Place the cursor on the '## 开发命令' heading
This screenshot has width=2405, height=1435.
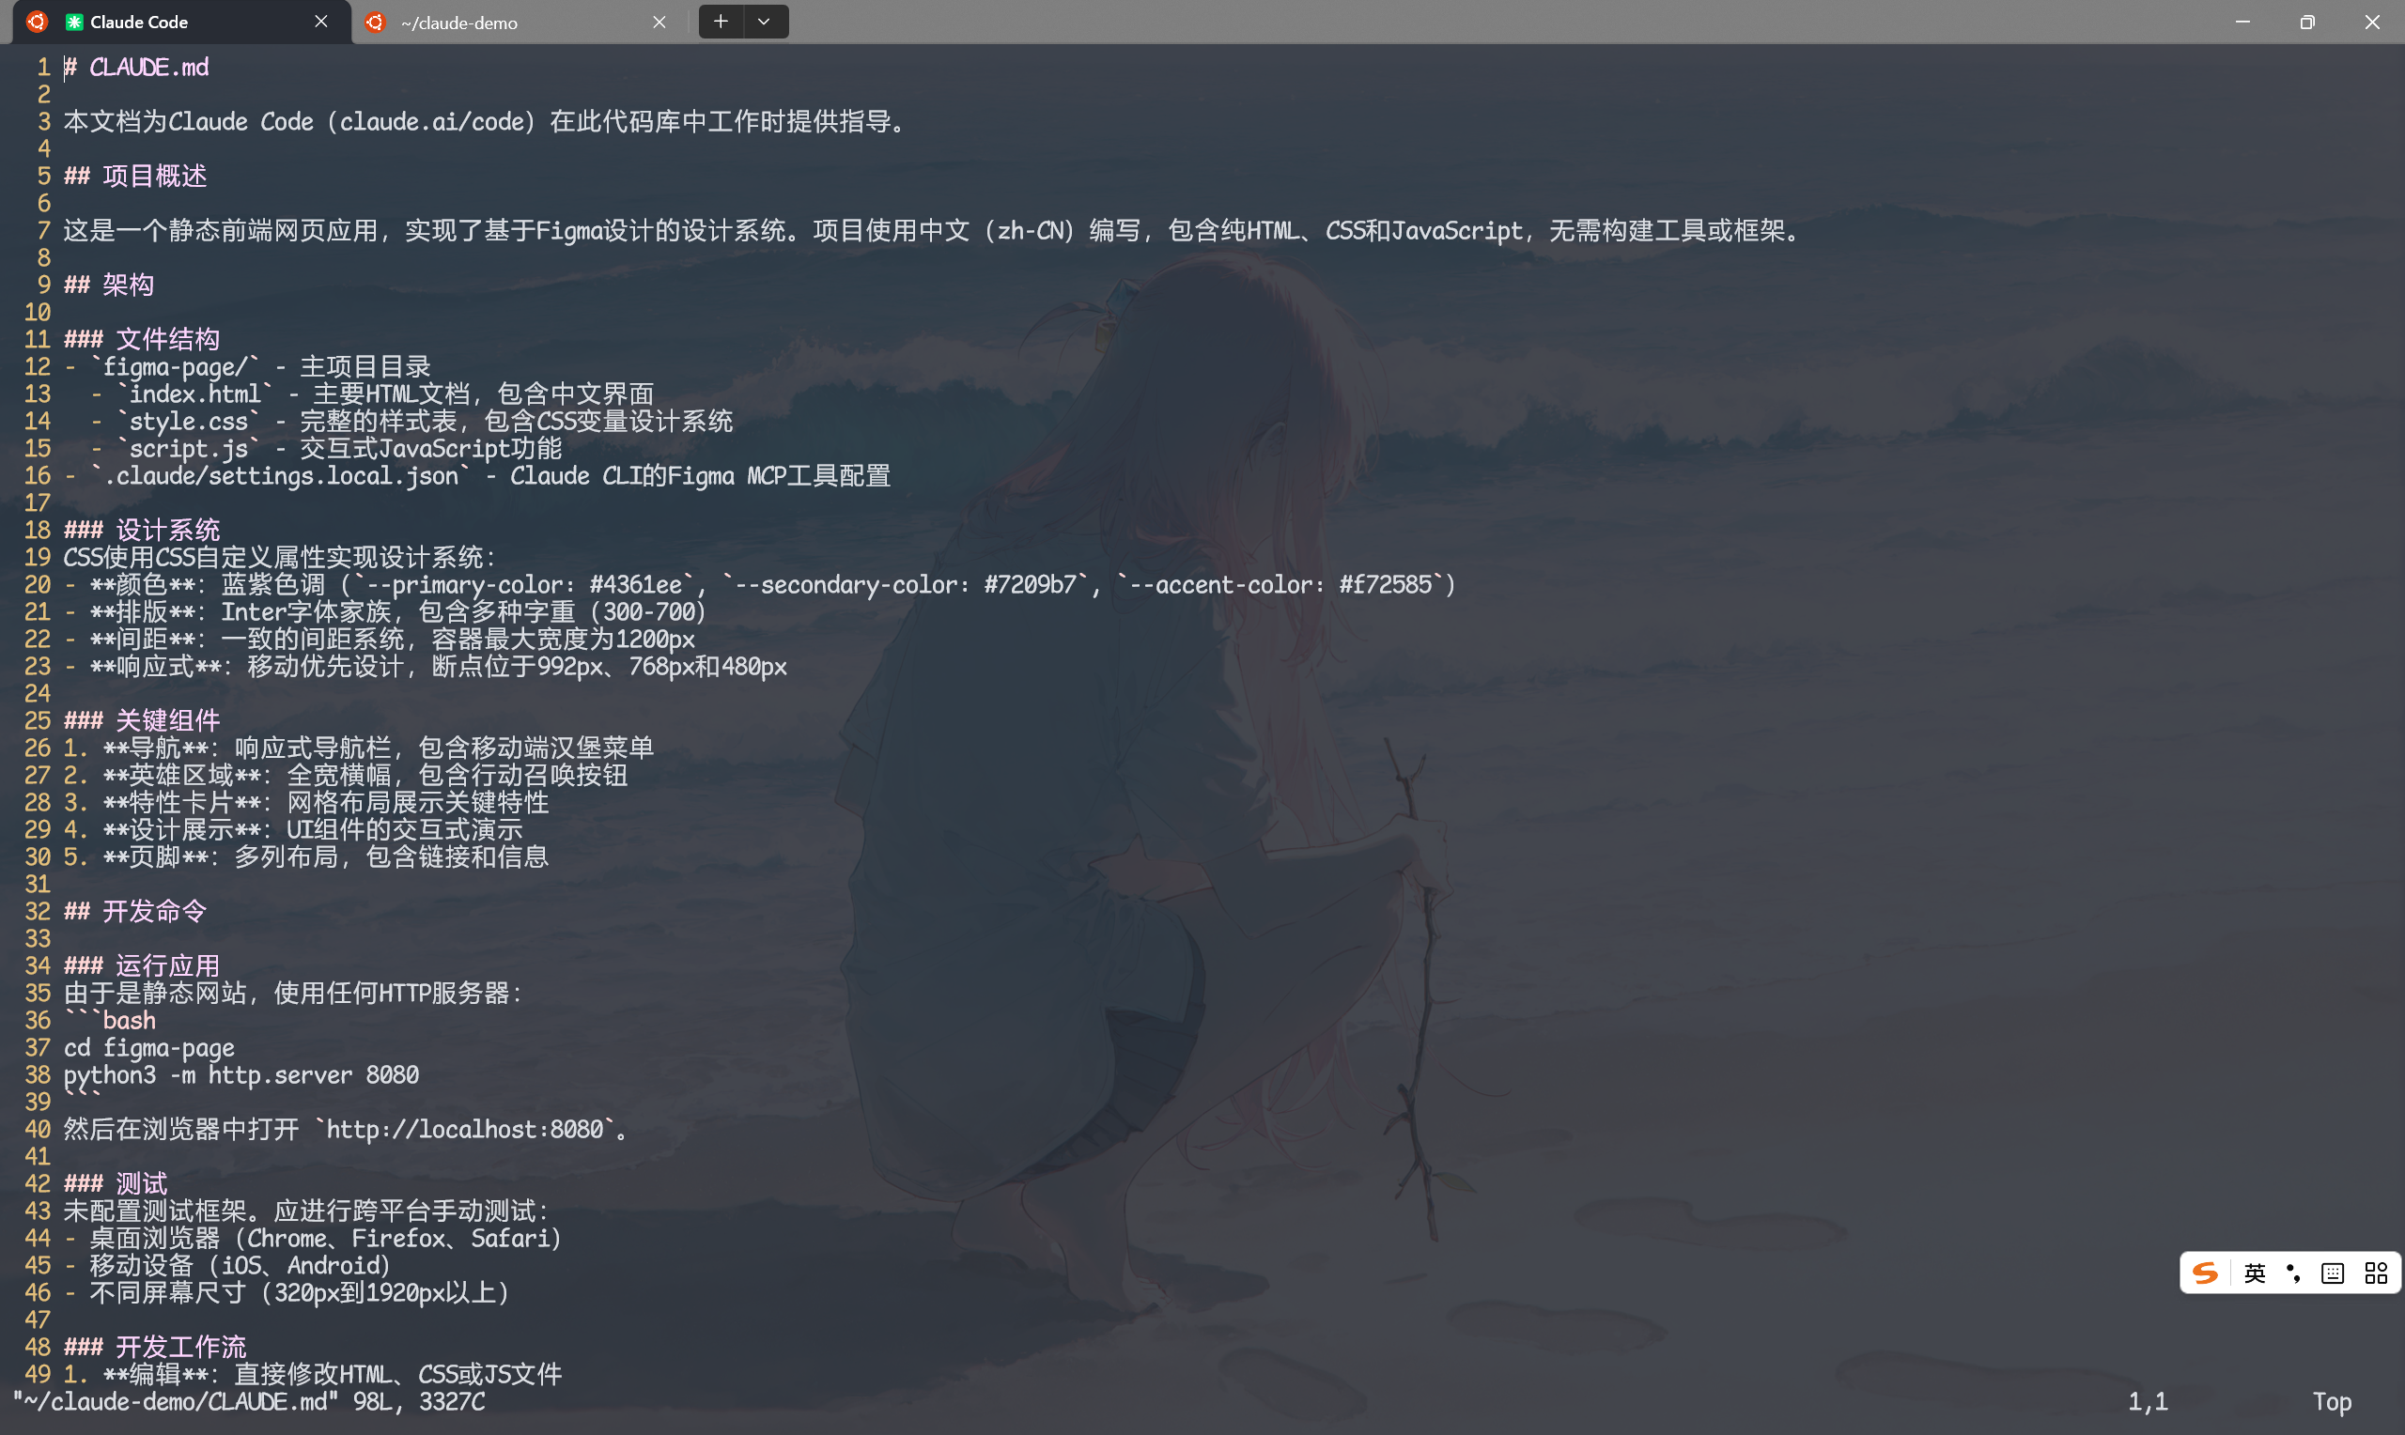[135, 912]
